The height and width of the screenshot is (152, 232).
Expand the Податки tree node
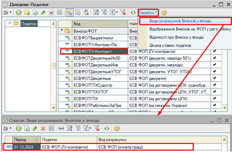[10, 23]
